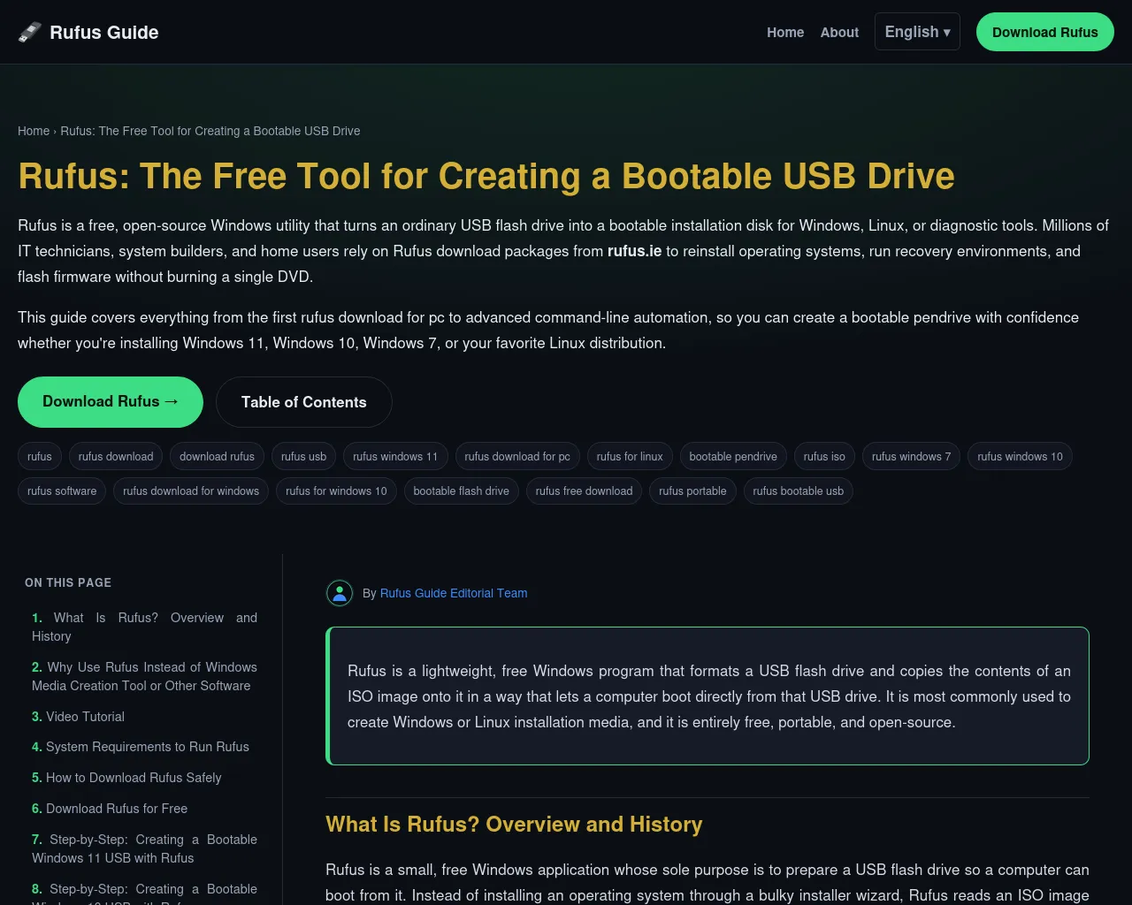Viewport: 1132px width, 905px height.
Task: Select the 'rufus for windows 10' tag
Action: coord(336,491)
